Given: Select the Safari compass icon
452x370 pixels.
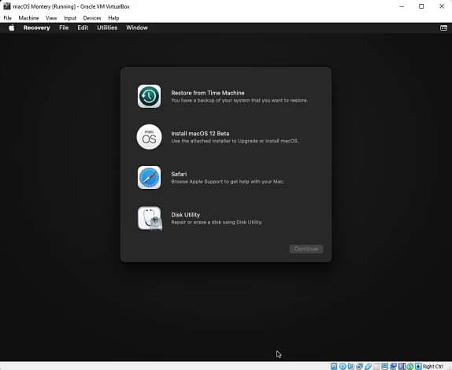Looking at the screenshot, I should pos(149,177).
